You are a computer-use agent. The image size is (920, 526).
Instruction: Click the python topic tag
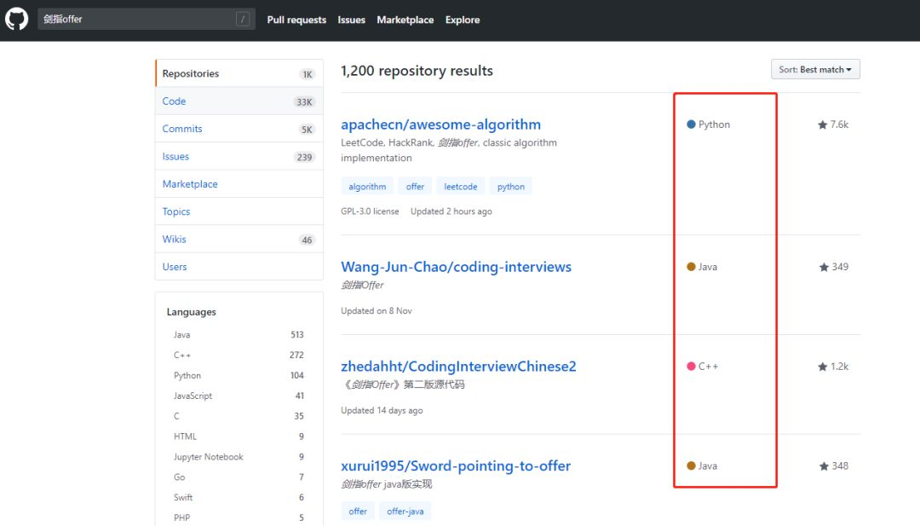(511, 186)
